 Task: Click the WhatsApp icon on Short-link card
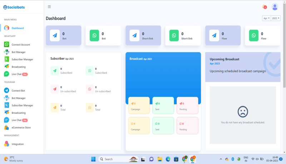tap(174, 35)
